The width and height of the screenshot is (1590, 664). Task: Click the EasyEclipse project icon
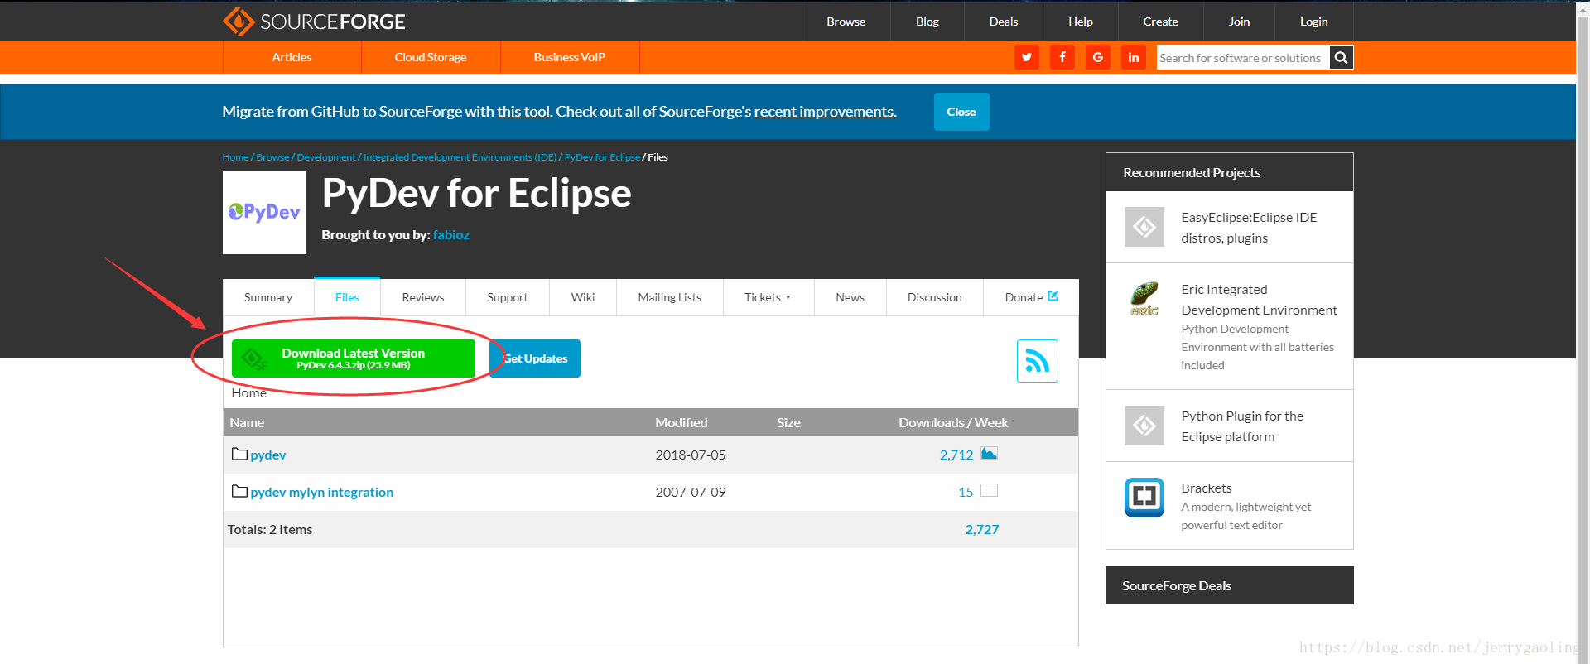(x=1144, y=227)
